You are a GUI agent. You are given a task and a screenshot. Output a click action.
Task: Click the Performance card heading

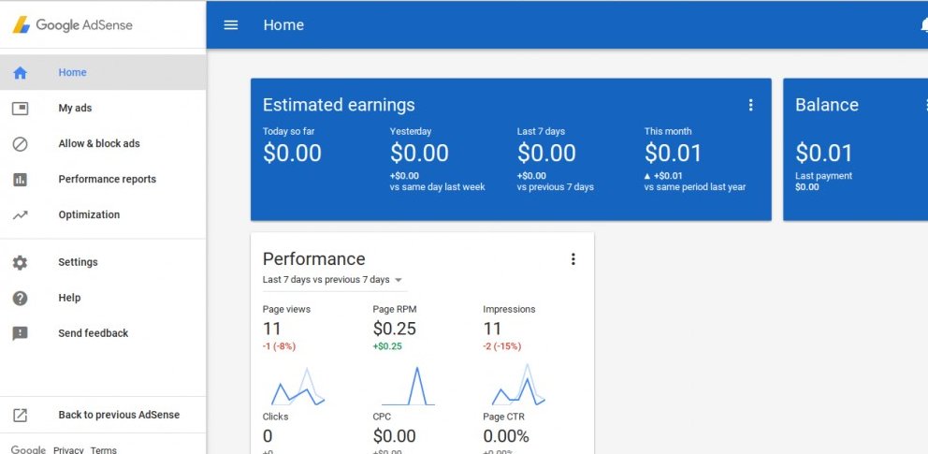pyautogui.click(x=313, y=258)
